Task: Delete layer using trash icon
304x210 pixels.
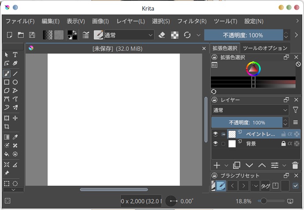Action: [295, 166]
